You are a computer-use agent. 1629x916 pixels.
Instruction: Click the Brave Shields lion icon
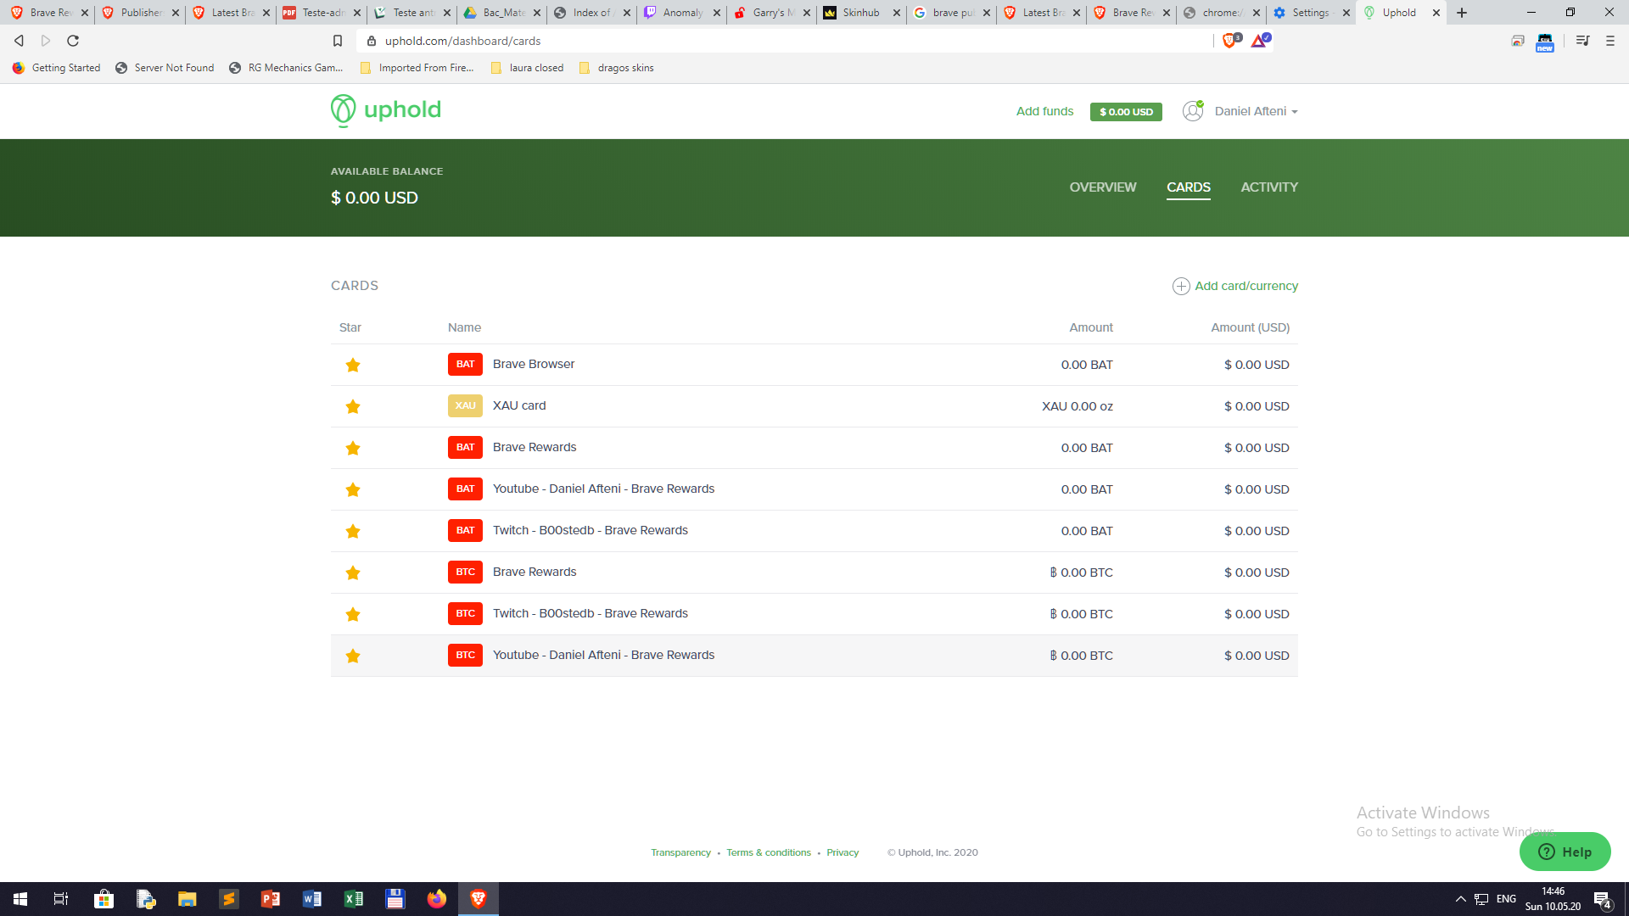click(x=1229, y=41)
